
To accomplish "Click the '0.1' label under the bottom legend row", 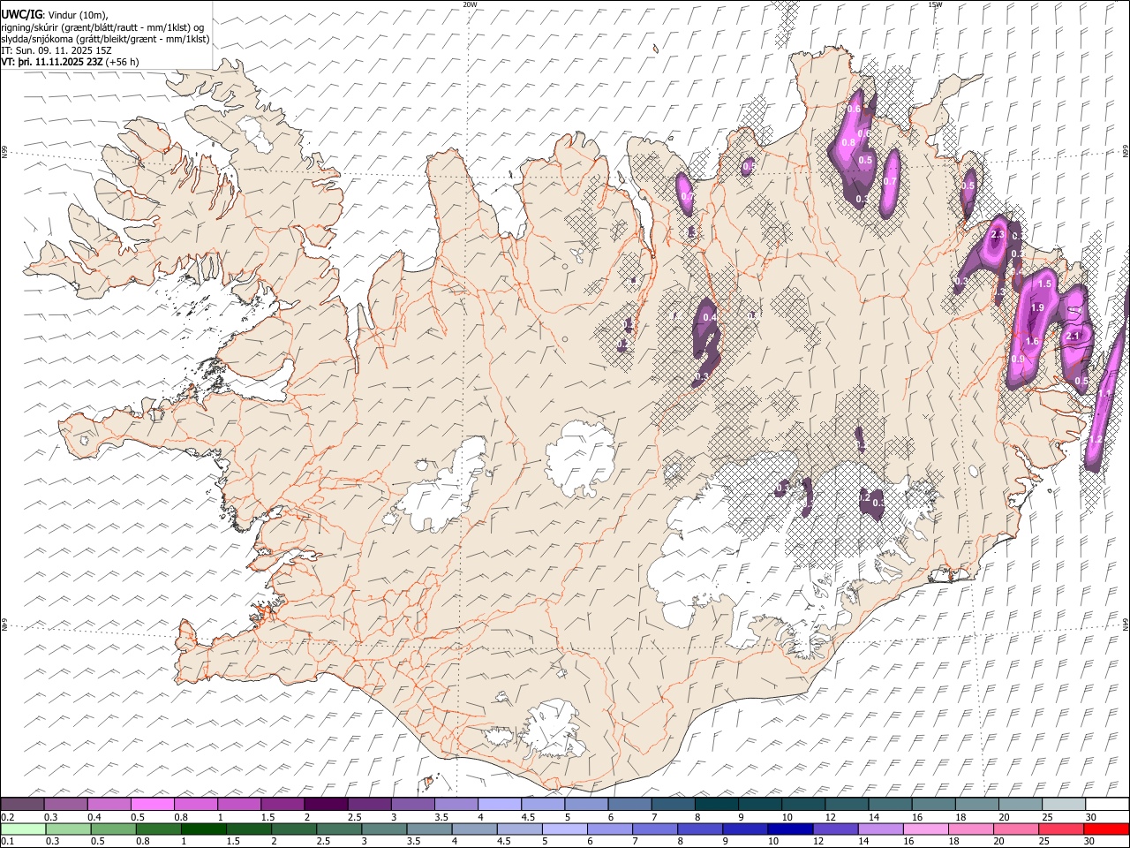I will 7,842.
